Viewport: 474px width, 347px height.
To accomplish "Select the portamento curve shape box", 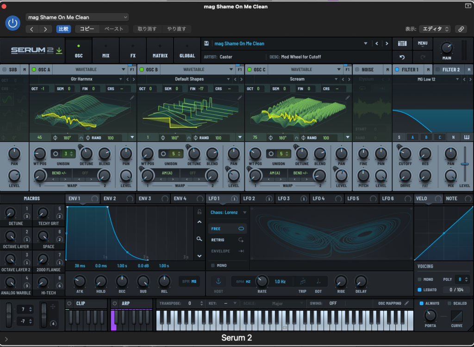I will click(456, 316).
